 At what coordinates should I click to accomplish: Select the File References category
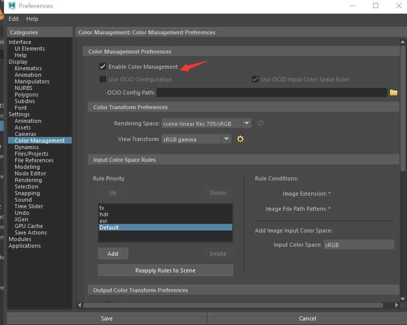(x=34, y=160)
